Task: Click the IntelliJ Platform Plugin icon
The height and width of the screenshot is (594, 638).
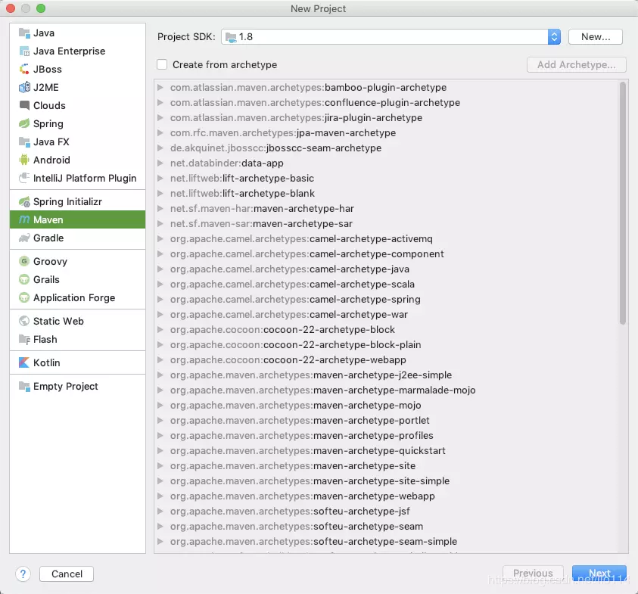Action: tap(24, 179)
